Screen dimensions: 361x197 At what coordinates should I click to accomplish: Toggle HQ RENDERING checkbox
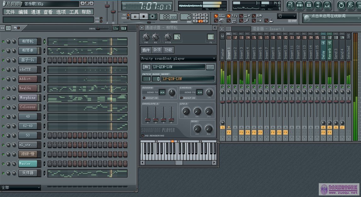143,136
